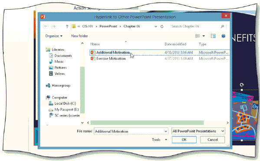260x161 pixels.
Task: Go up one folder level
Action: (67, 26)
